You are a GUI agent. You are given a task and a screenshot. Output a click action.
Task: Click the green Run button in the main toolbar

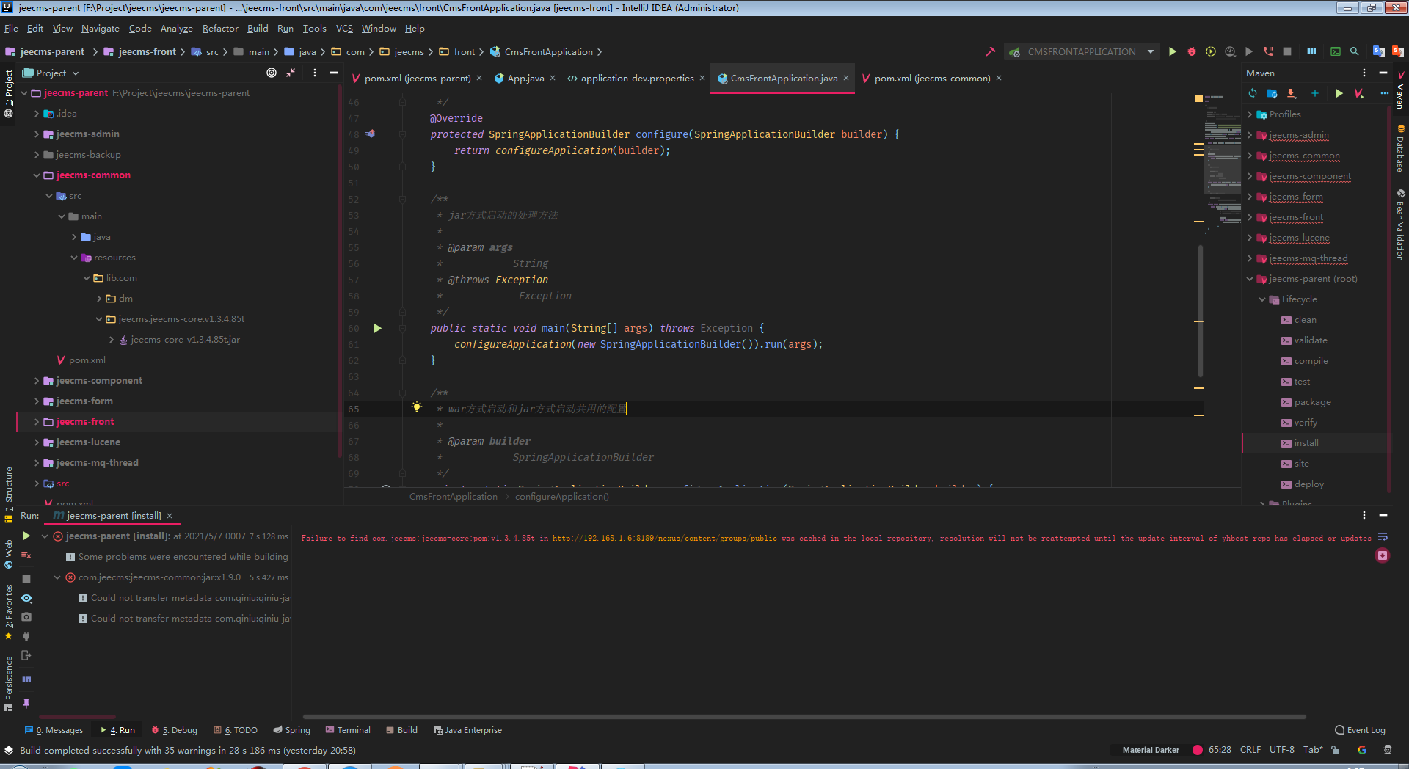pyautogui.click(x=1172, y=51)
